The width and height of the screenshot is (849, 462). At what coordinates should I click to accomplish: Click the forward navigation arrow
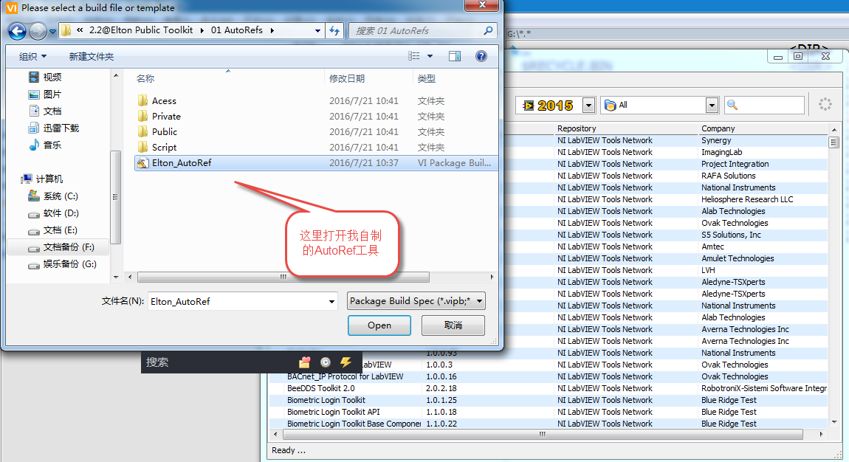38,32
